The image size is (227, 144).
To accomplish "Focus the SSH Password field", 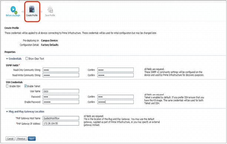I will (61, 96).
